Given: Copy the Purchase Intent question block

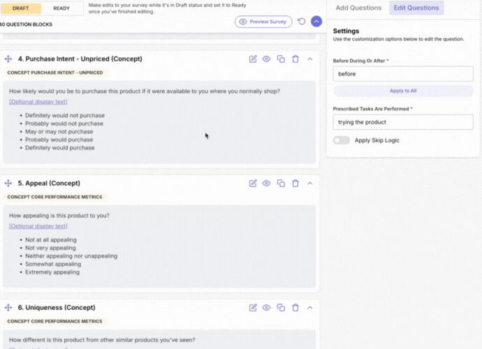Looking at the screenshot, I should pyautogui.click(x=281, y=59).
